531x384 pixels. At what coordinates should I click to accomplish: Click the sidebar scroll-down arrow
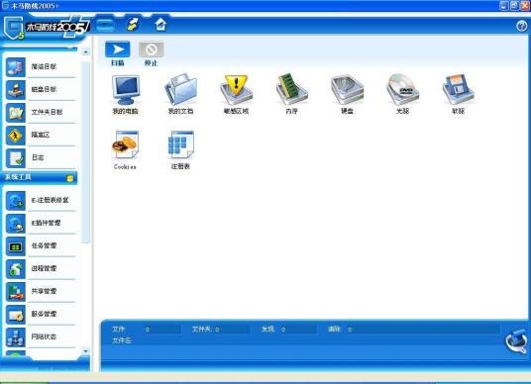85,351
